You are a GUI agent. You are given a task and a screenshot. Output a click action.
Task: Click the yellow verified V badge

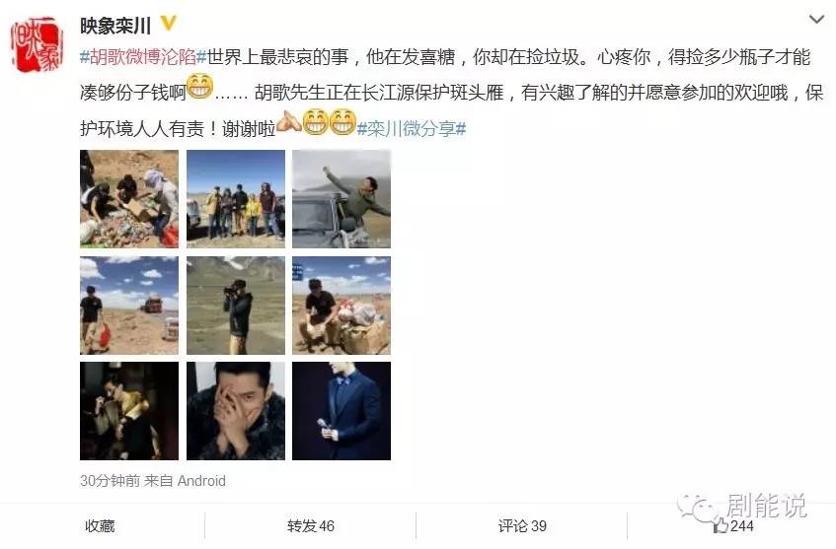tap(169, 24)
